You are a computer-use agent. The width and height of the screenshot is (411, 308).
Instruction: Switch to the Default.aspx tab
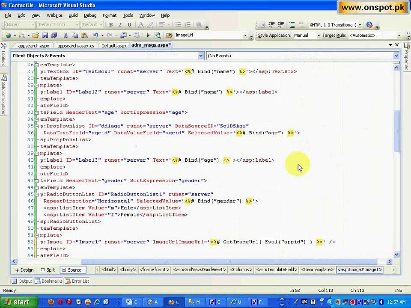[x=114, y=46]
